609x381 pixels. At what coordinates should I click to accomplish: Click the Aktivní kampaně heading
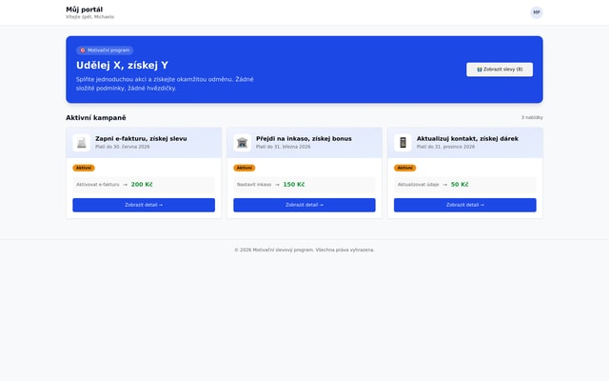click(96, 117)
